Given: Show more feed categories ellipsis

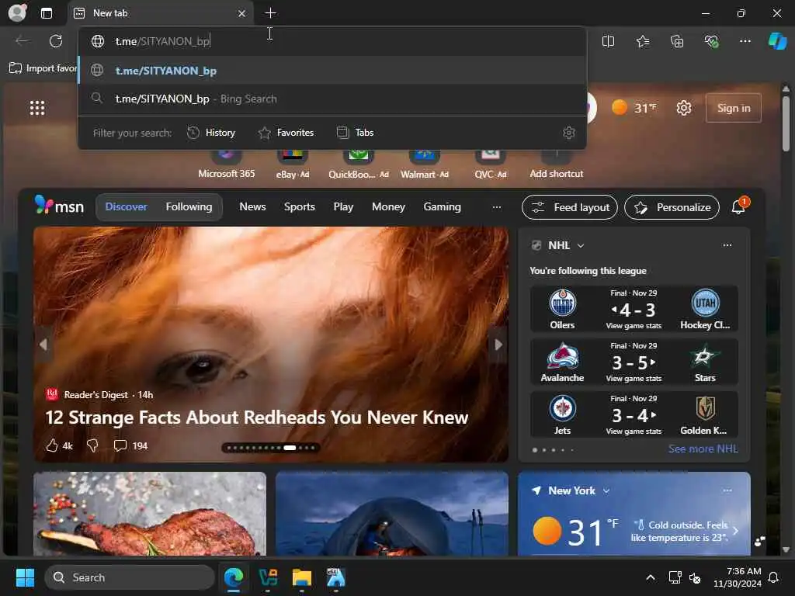Looking at the screenshot, I should point(497,206).
